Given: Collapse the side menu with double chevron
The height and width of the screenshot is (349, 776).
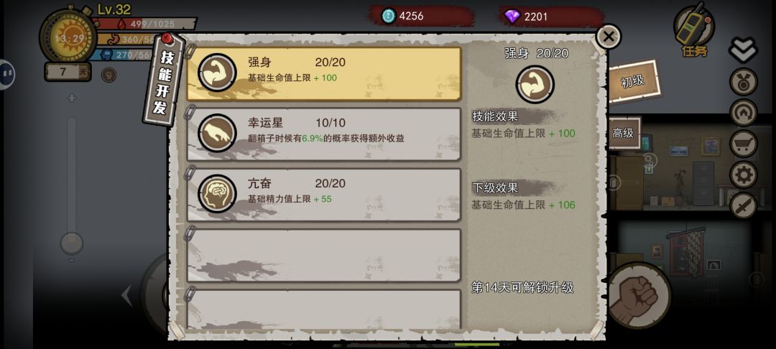Looking at the screenshot, I should 743,50.
